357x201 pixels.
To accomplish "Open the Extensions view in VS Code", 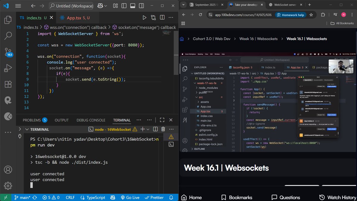I will [8, 84].
